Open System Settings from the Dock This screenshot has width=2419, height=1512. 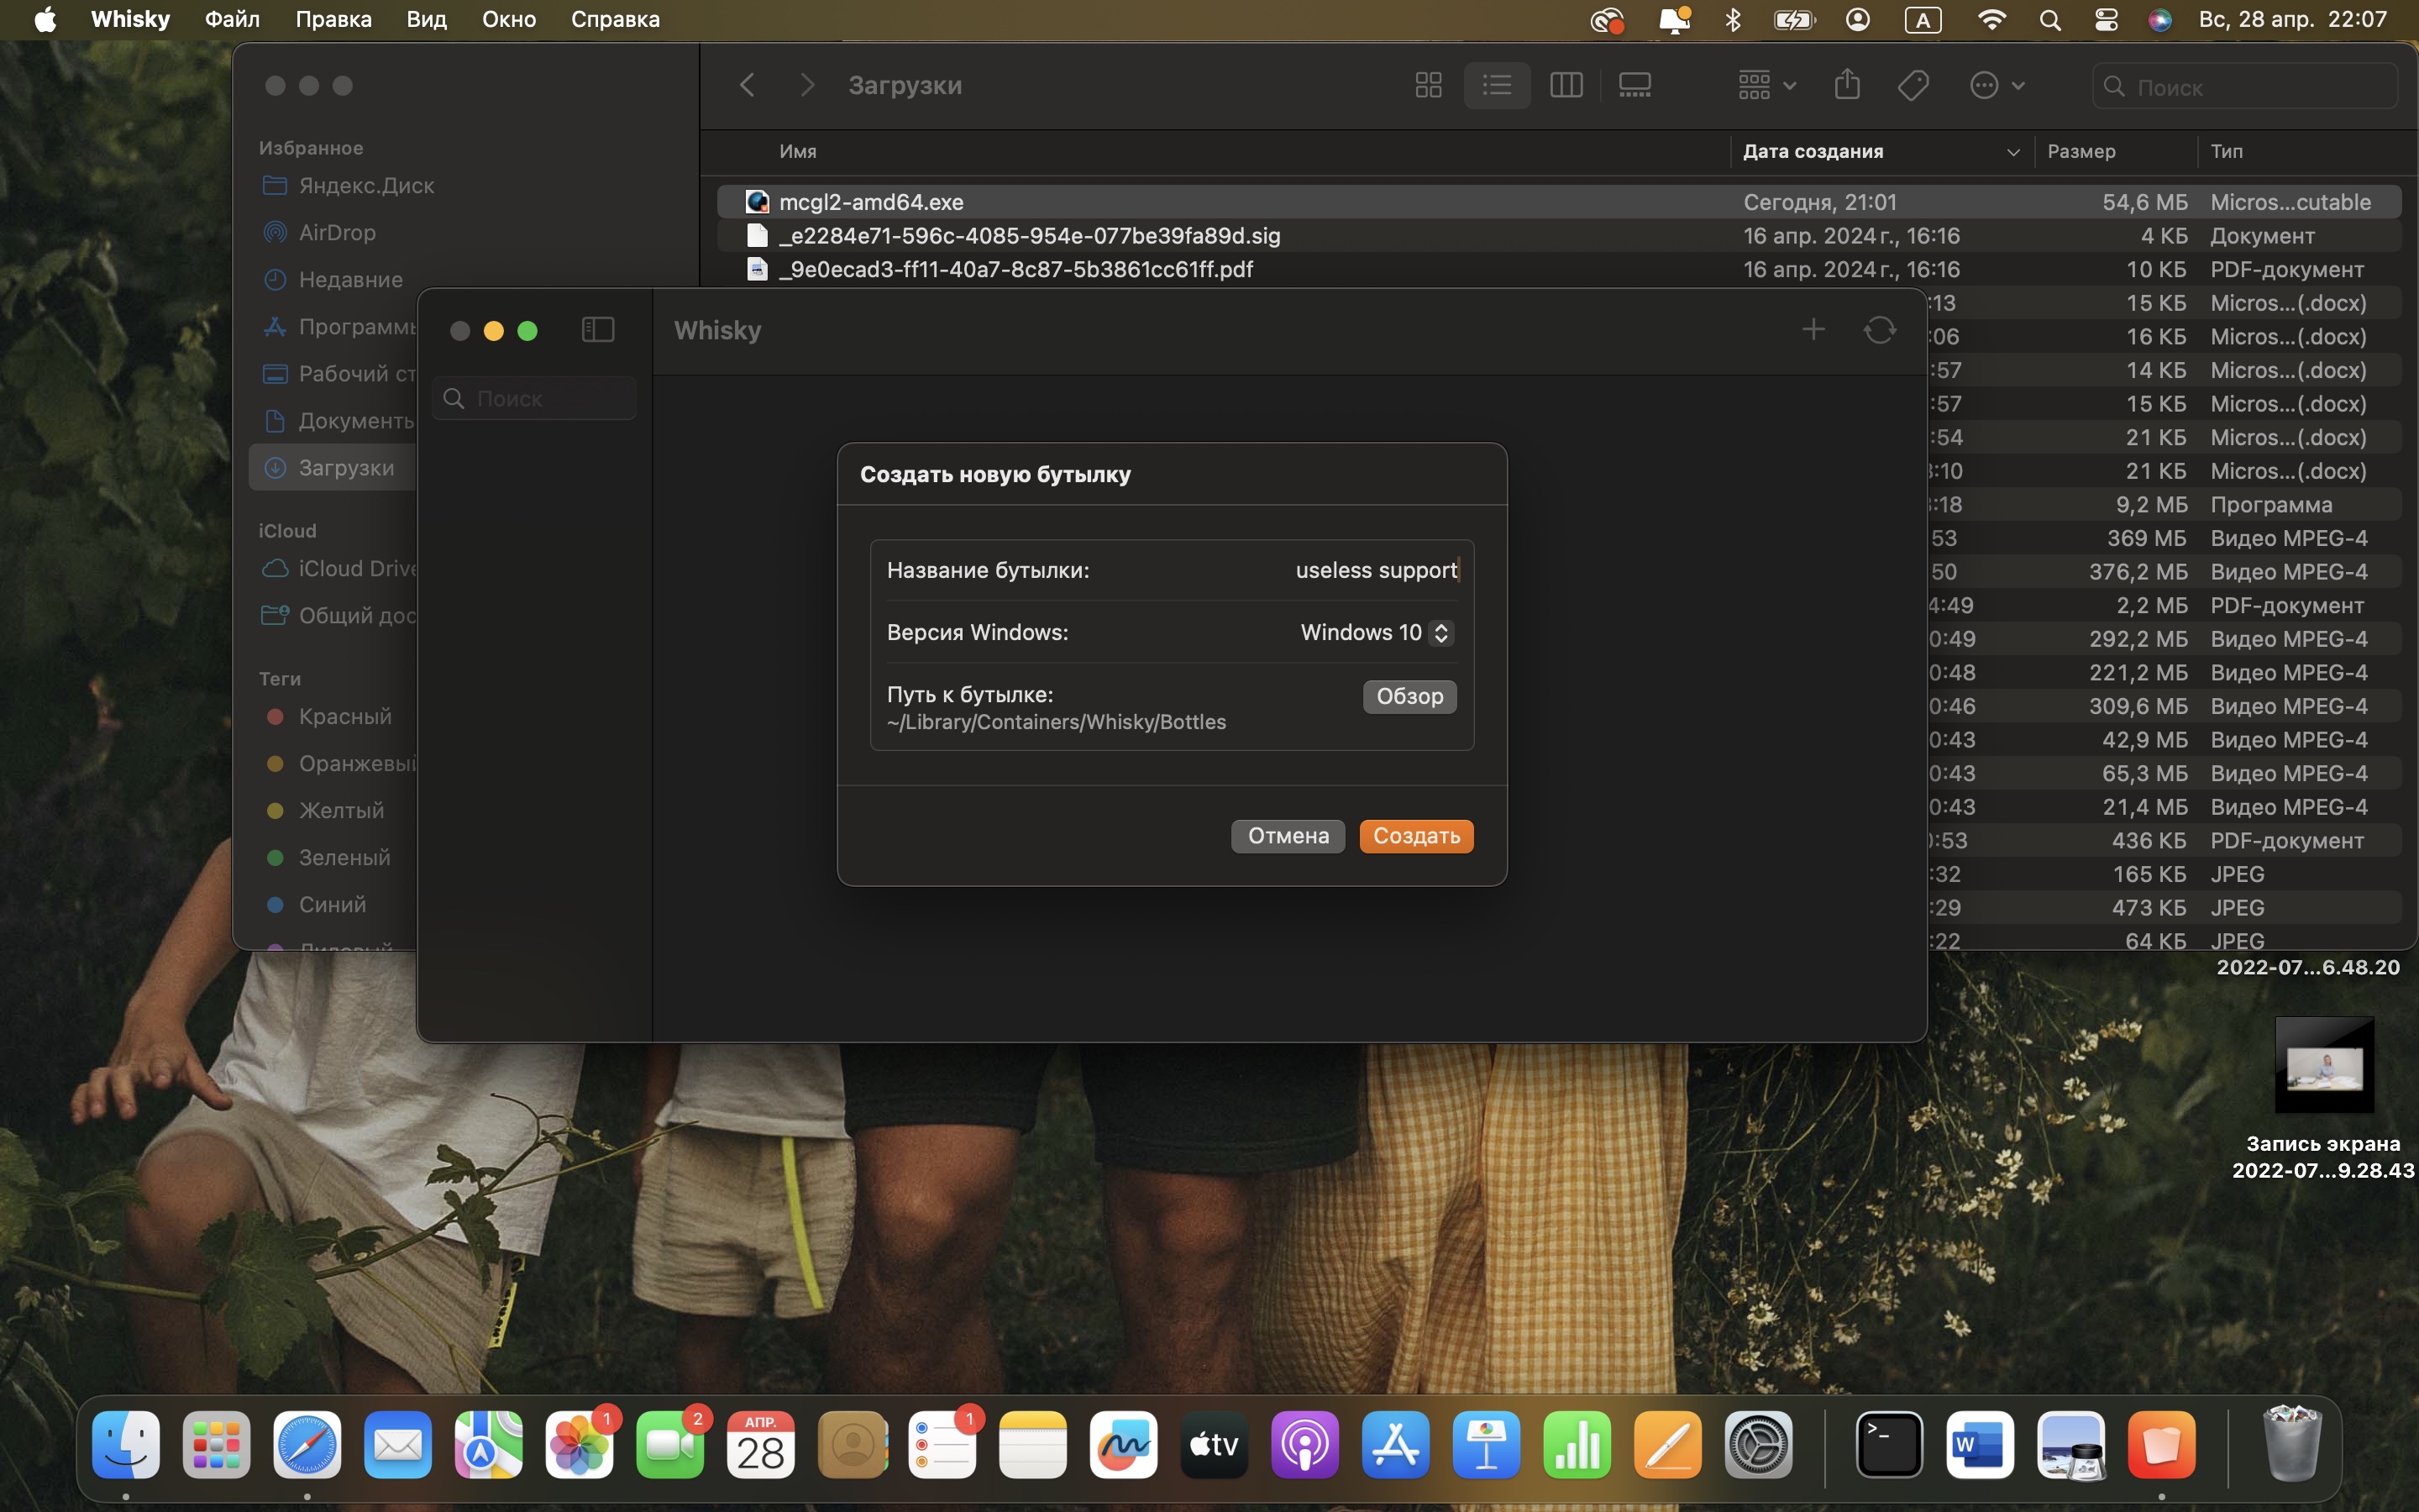[x=1758, y=1445]
